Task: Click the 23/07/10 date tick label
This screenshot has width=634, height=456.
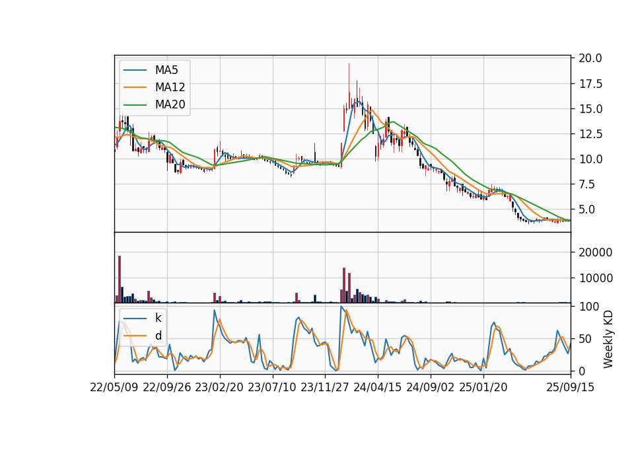Action: pyautogui.click(x=272, y=387)
